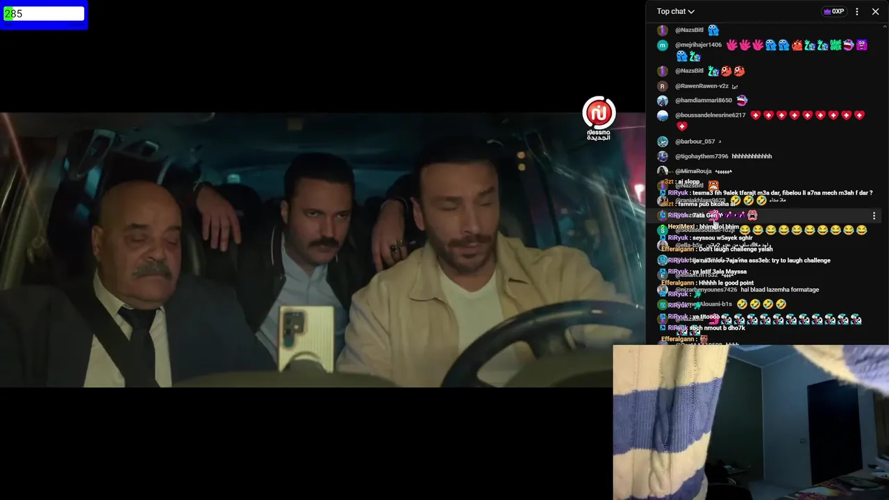Open the chat header three-dot options menu
The width and height of the screenshot is (889, 500).
point(857,11)
